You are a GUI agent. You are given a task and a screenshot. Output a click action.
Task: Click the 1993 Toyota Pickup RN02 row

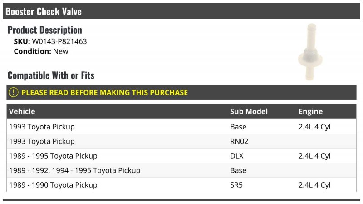click(181, 141)
